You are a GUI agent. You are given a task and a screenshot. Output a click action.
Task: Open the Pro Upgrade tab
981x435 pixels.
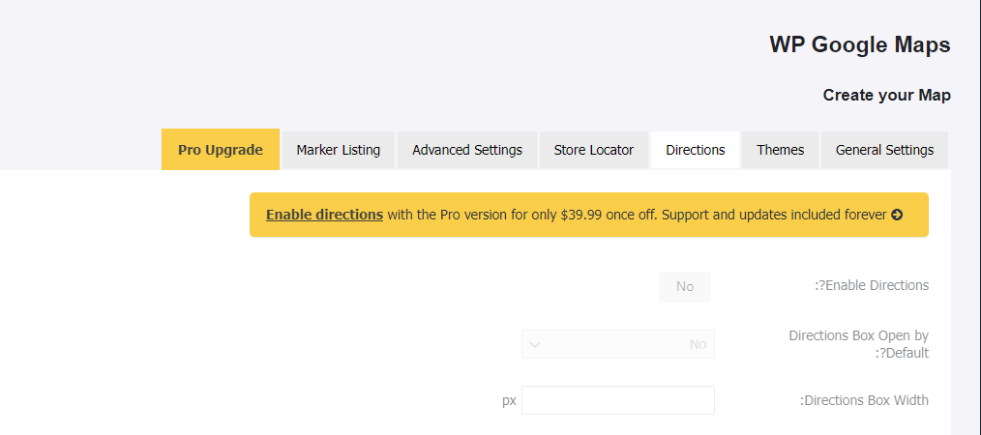pyautogui.click(x=221, y=150)
